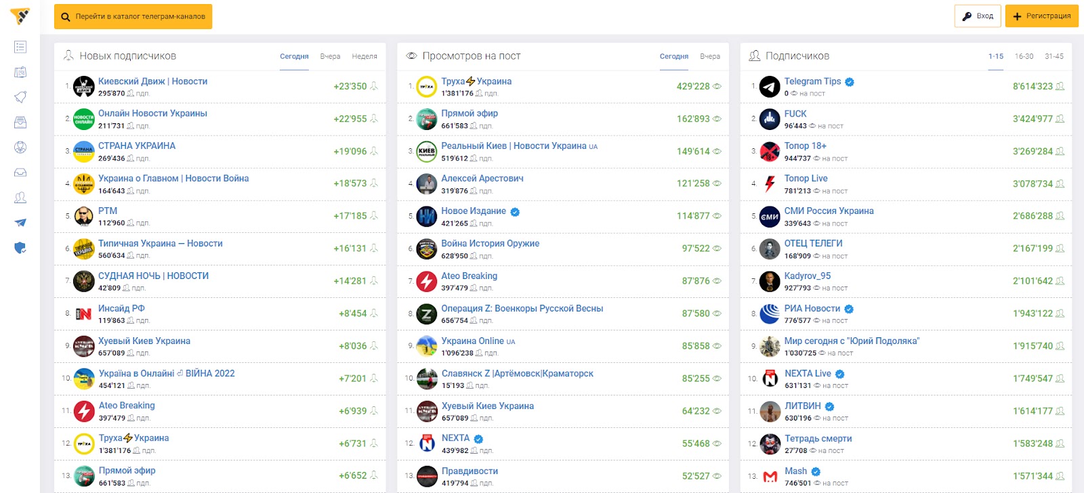Open the paper plane icon in sidebar
Viewport: 1084px width, 493px height.
(20, 223)
